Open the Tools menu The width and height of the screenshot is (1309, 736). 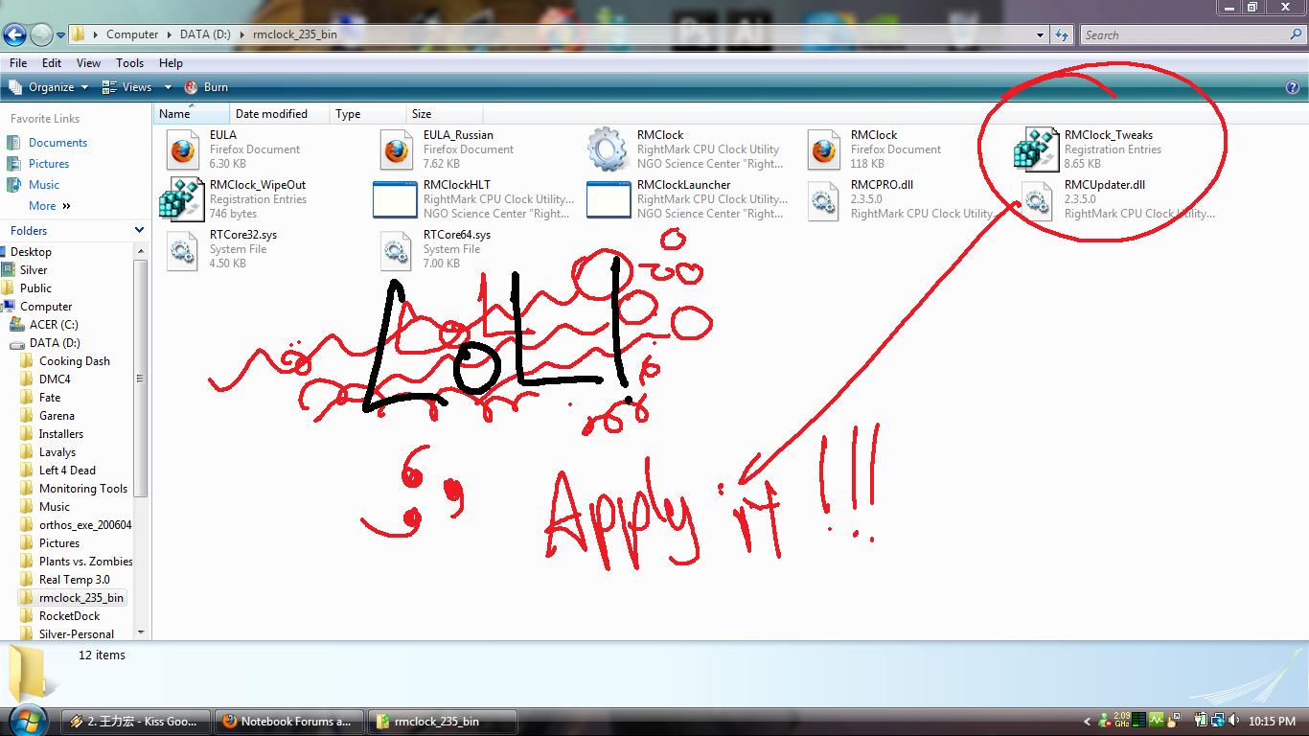pyautogui.click(x=129, y=63)
